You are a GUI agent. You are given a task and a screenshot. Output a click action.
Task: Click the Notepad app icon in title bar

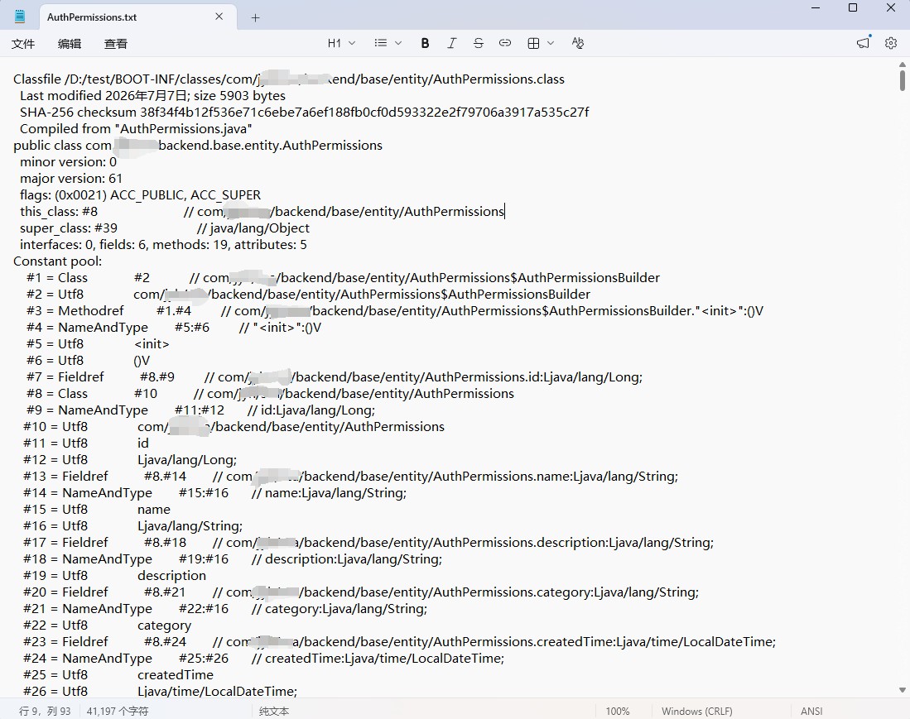(x=20, y=17)
